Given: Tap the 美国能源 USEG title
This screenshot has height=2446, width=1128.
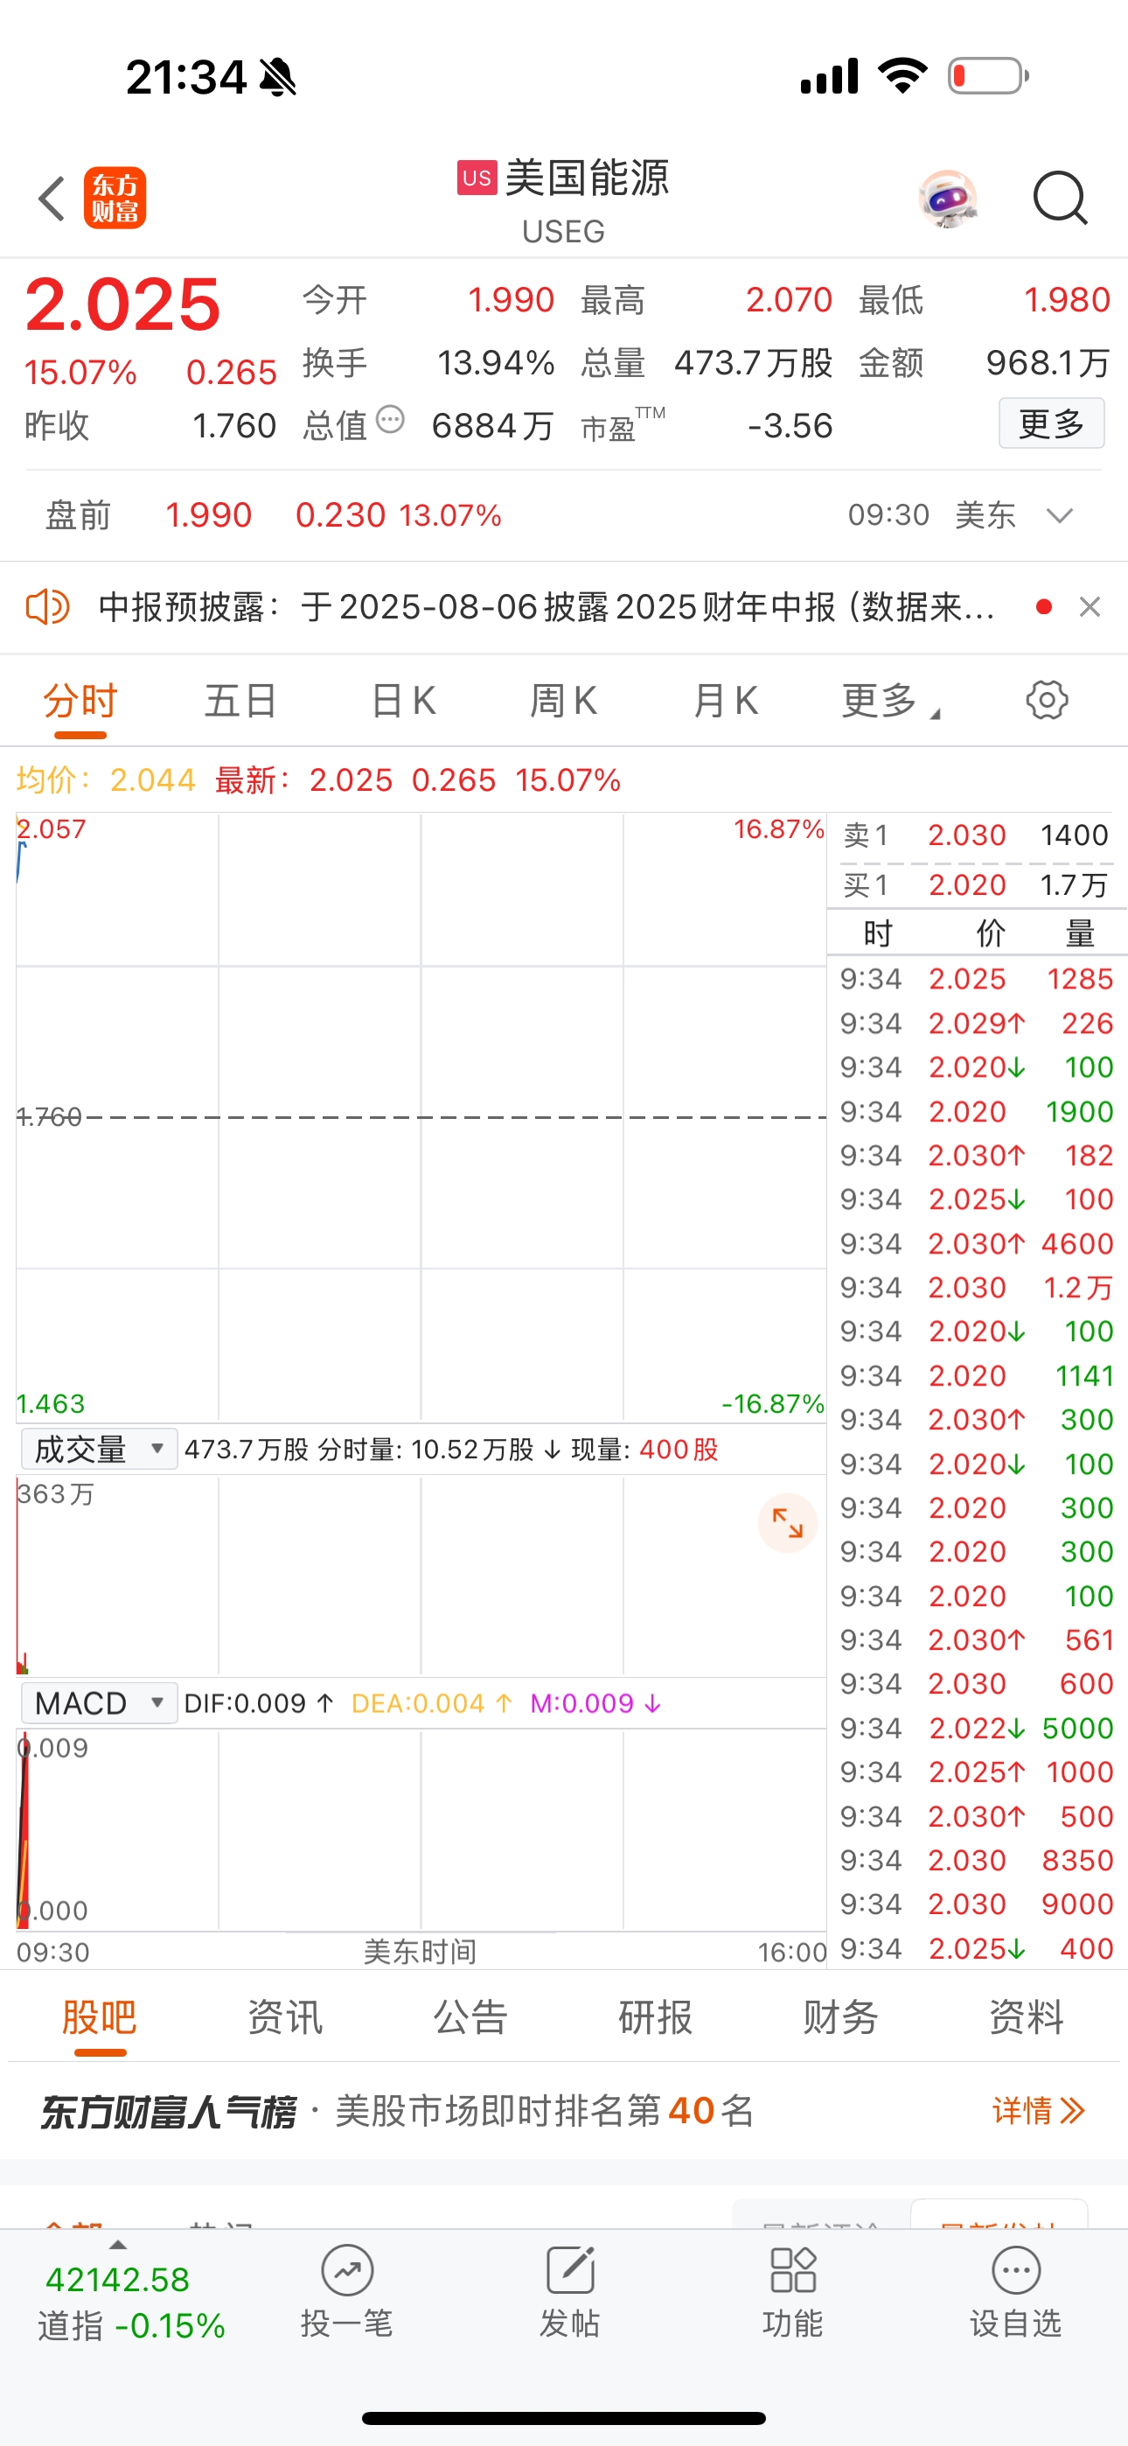Looking at the screenshot, I should coord(563,199).
